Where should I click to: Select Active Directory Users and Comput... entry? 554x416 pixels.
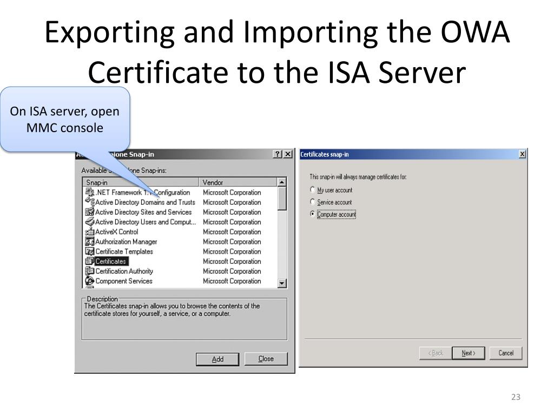[x=146, y=222]
